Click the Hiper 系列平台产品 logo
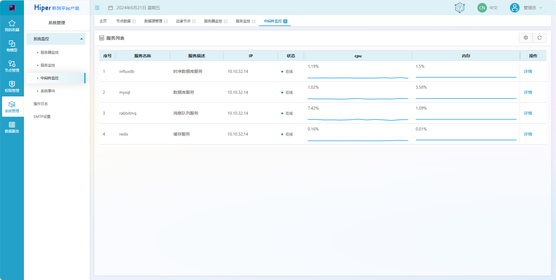 (x=57, y=8)
